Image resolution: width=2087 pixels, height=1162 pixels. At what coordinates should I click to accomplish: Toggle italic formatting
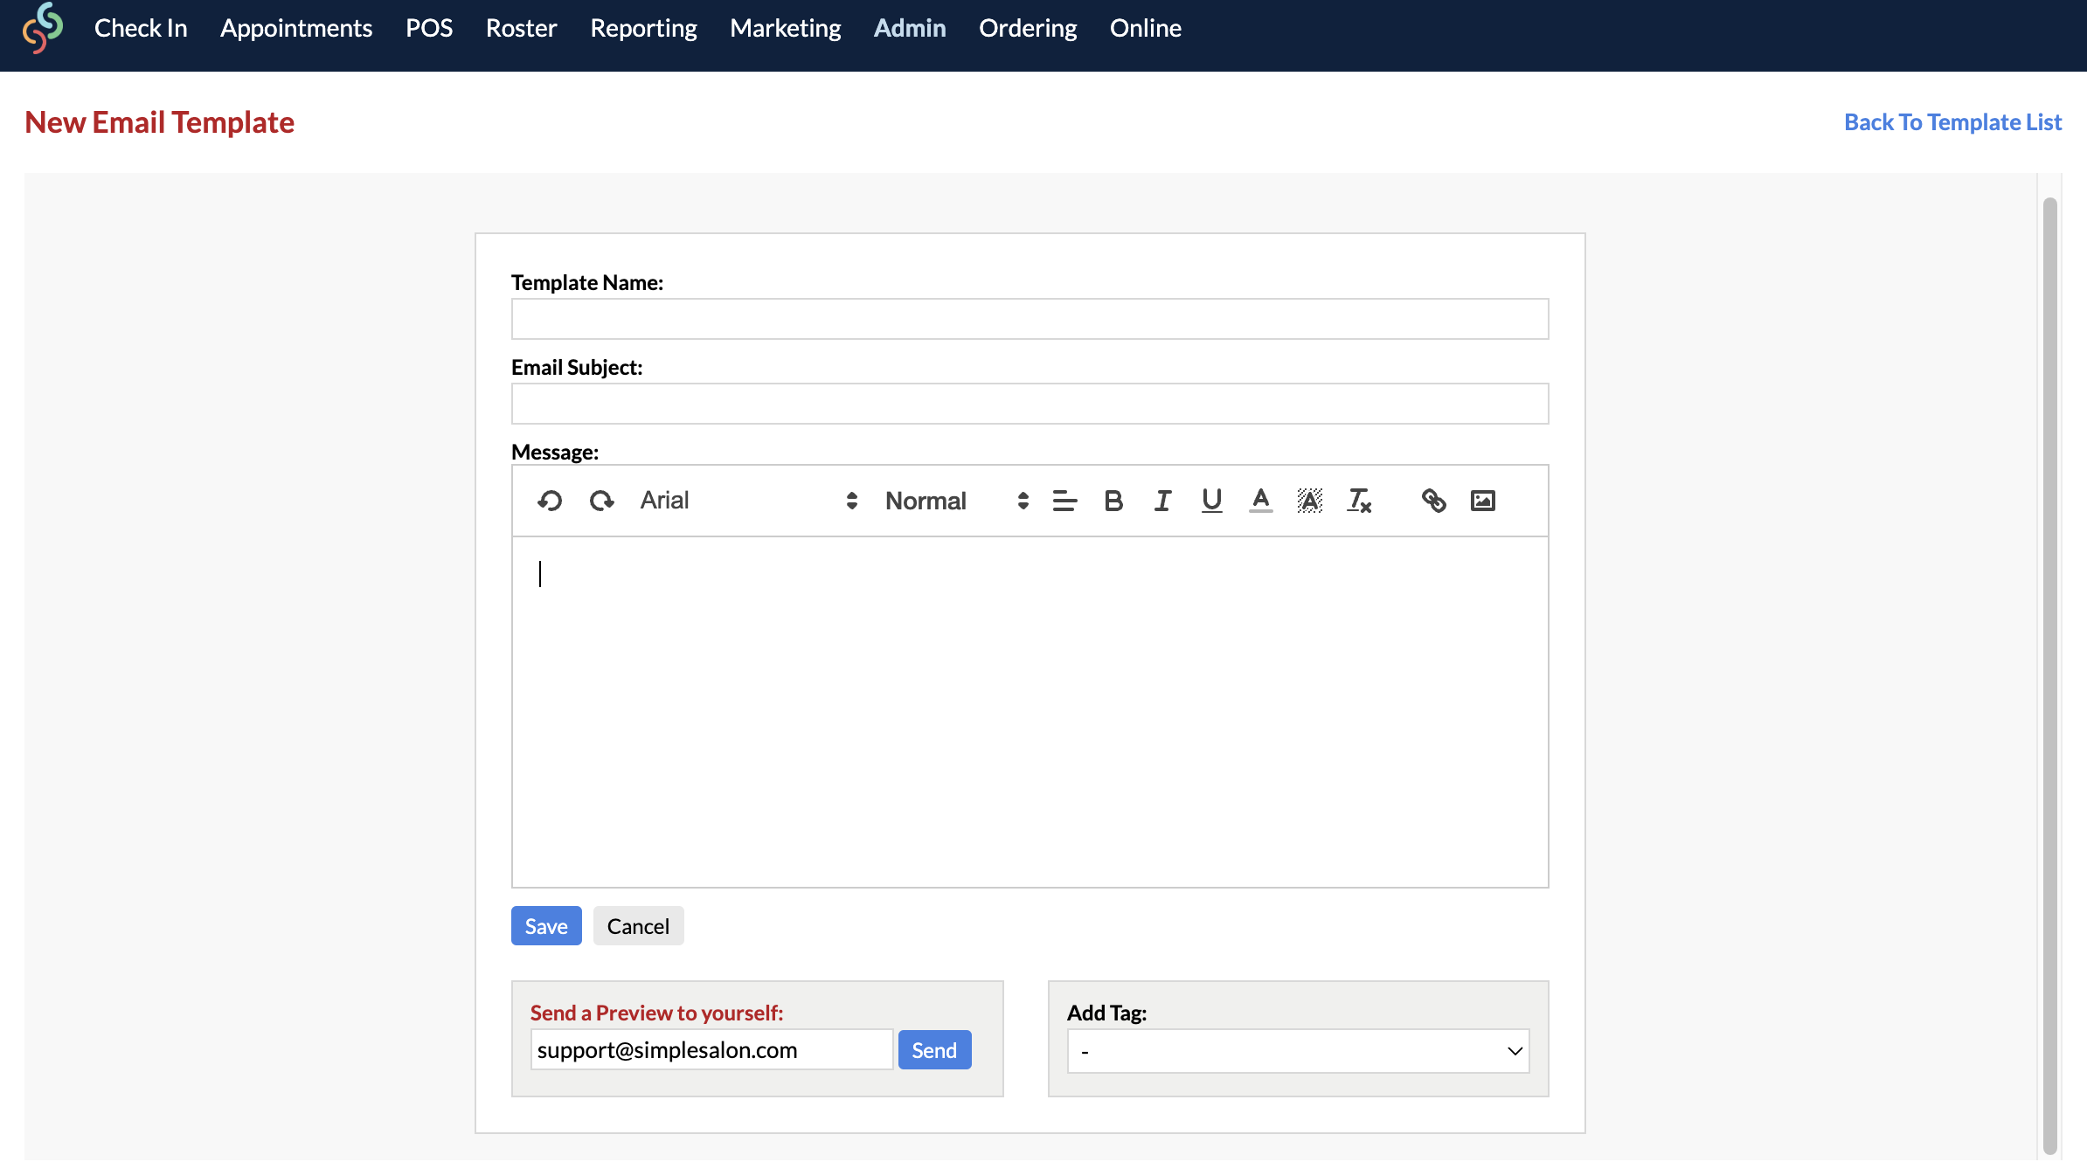(x=1162, y=501)
